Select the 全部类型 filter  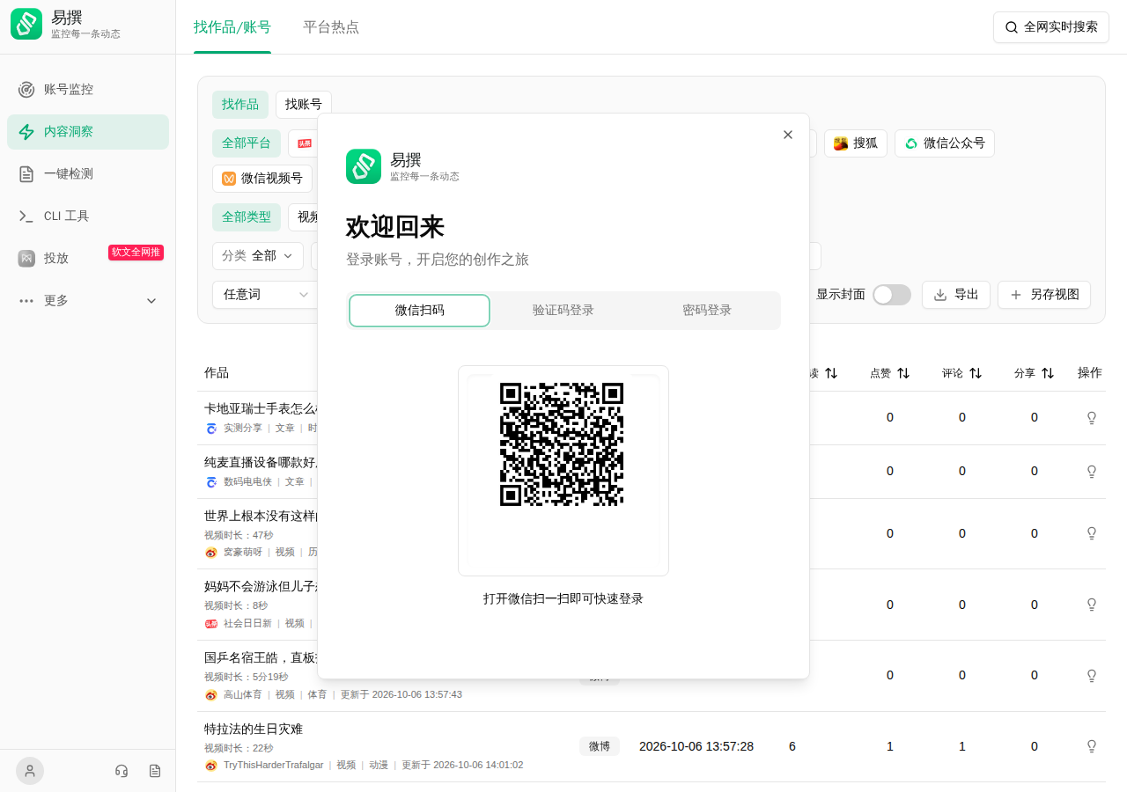tap(247, 217)
